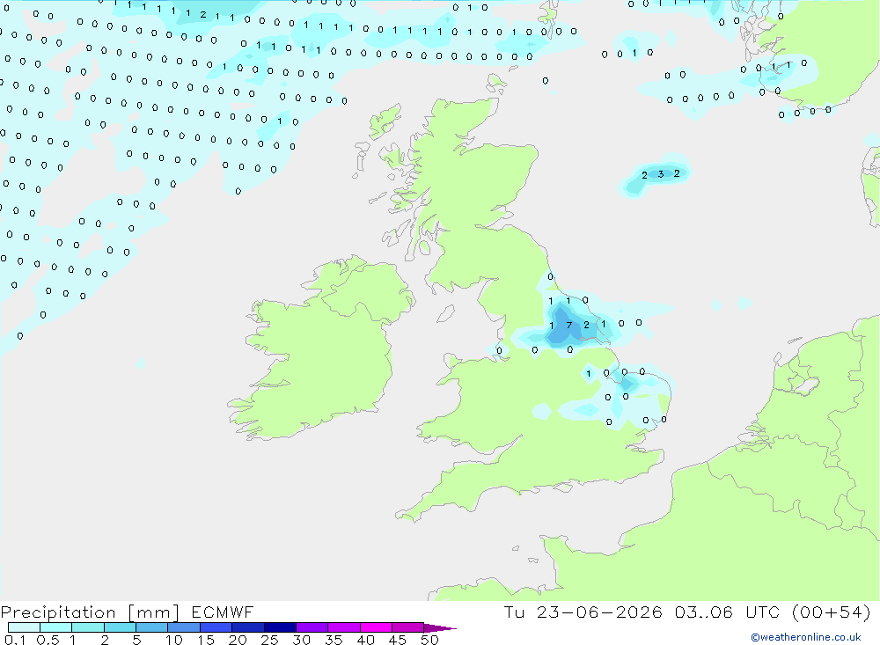Select the "ECMWF" model label
Viewport: 880px width, 645px height.
tap(223, 612)
